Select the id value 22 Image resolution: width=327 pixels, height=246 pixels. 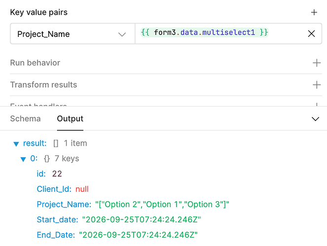click(x=57, y=174)
